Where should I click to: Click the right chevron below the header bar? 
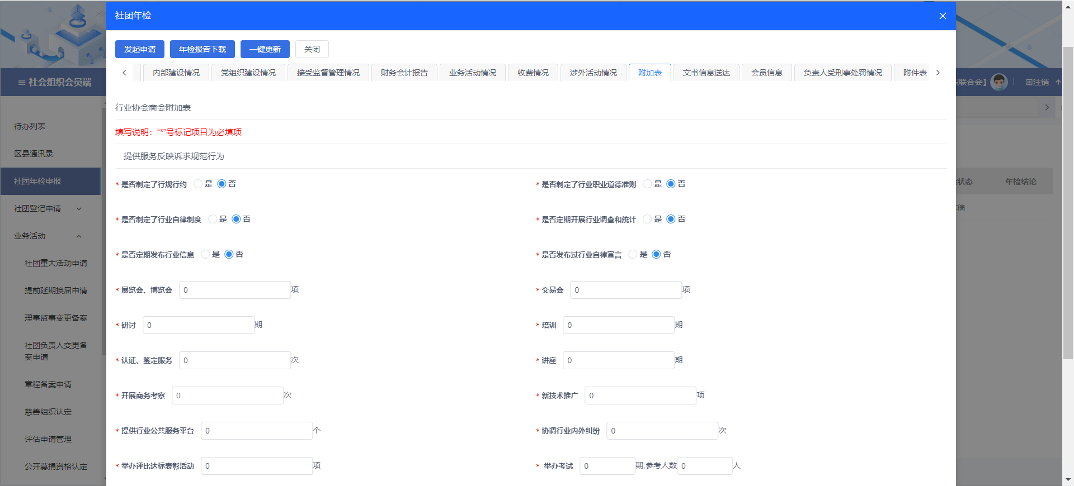point(1047,107)
